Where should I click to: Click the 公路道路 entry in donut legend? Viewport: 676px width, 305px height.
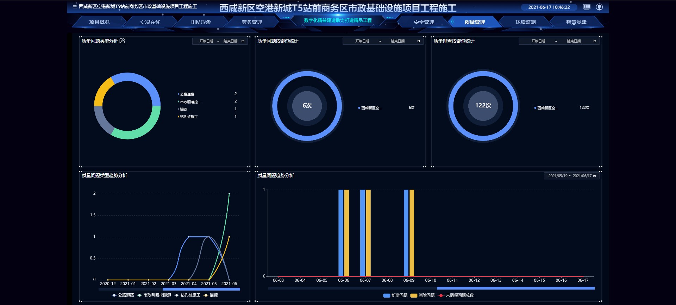pos(187,94)
